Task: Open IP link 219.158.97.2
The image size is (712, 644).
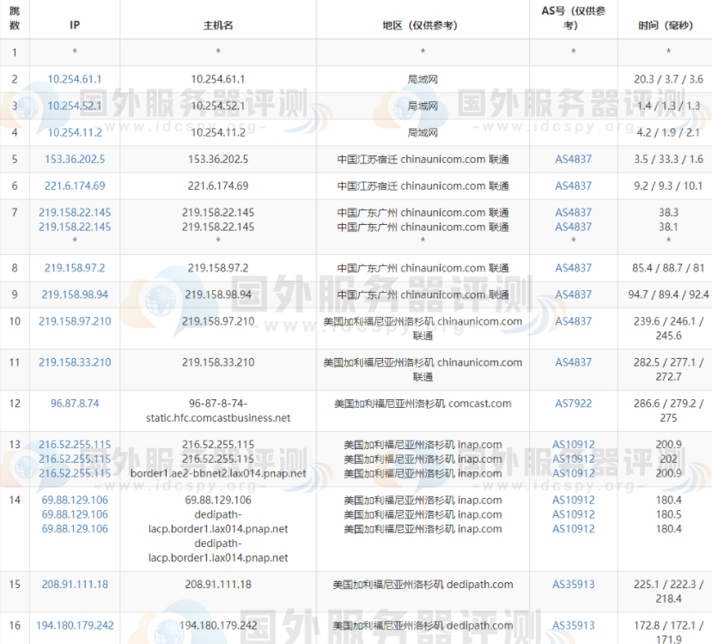Action: (x=75, y=268)
